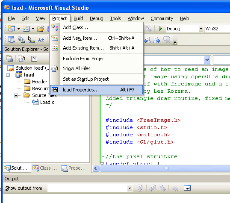Choose Add Existing Item... menu entry

point(97,48)
